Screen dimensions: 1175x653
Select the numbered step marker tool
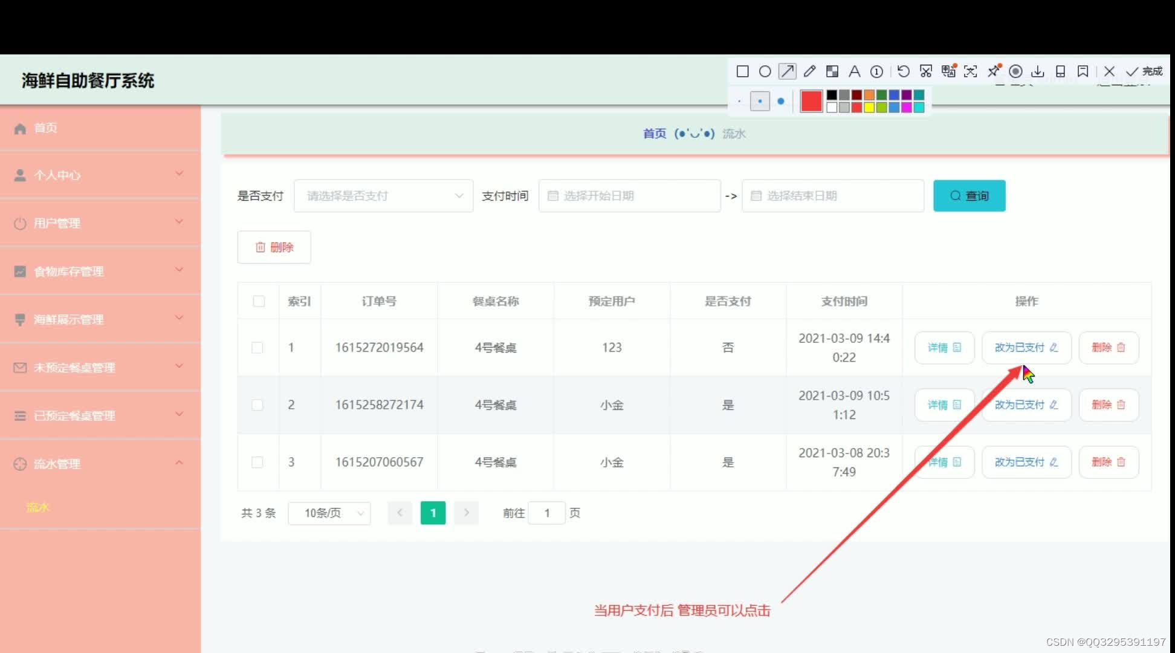pyautogui.click(x=876, y=71)
